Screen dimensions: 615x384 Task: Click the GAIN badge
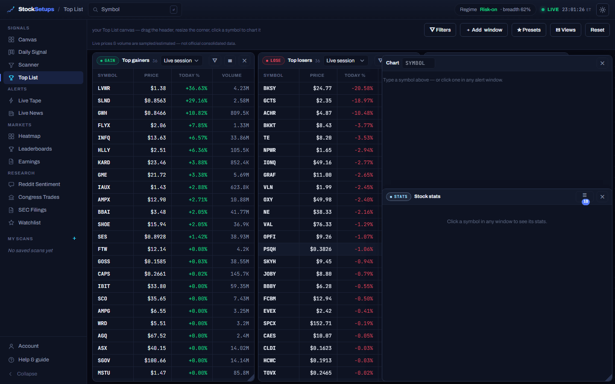[108, 61]
